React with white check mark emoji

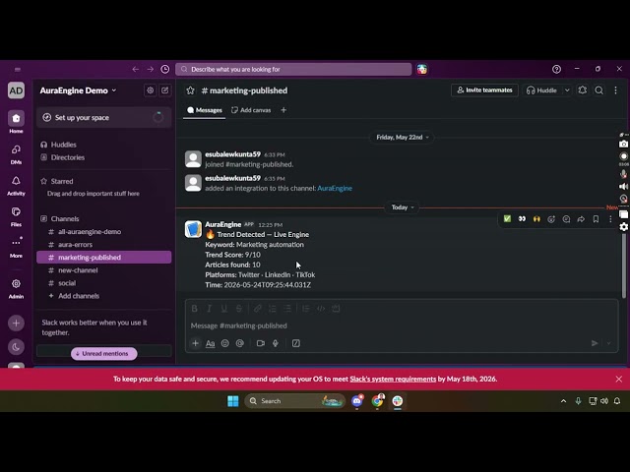508,219
